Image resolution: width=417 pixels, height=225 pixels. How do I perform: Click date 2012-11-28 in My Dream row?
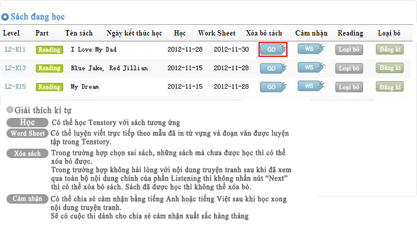tap(231, 86)
